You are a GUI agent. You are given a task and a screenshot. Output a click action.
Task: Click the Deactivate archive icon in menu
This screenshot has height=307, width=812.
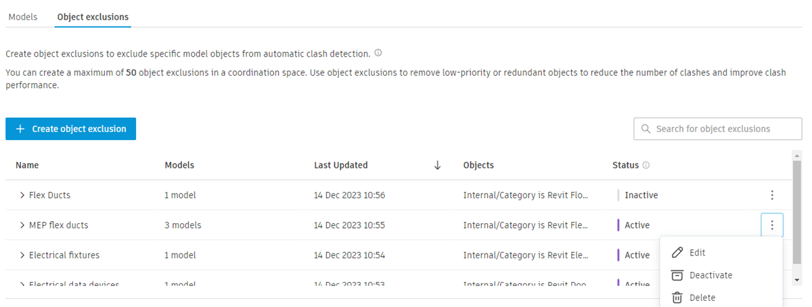pos(677,275)
